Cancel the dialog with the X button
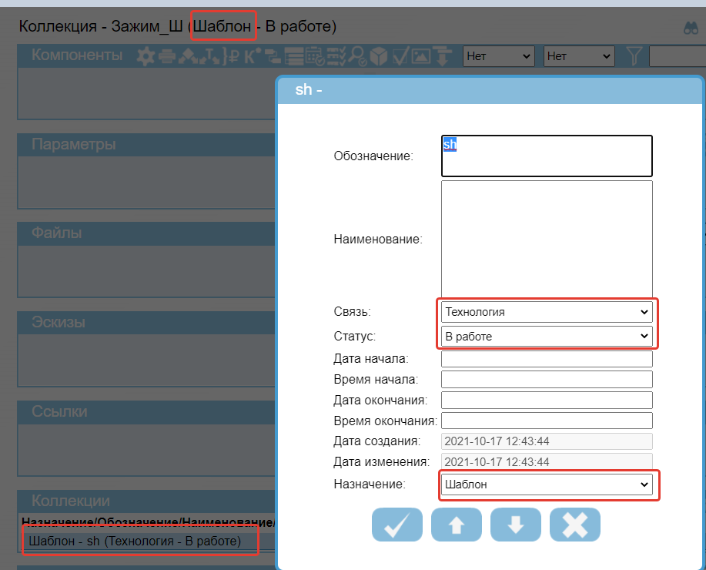The height and width of the screenshot is (570, 706). (x=574, y=525)
